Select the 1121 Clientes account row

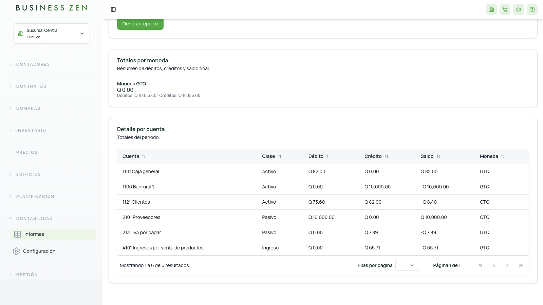coord(323,202)
